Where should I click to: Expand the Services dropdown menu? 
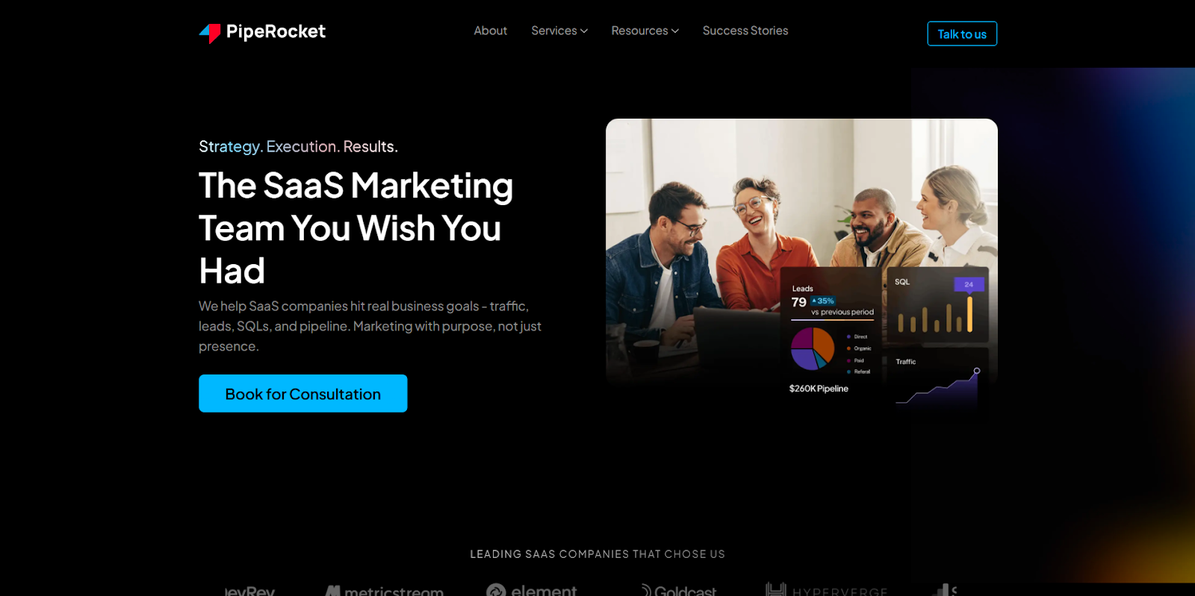coord(559,31)
